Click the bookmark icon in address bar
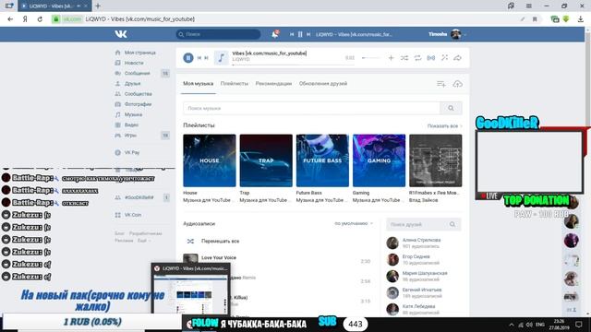Image resolution: width=591 pixels, height=332 pixels. coord(535,18)
